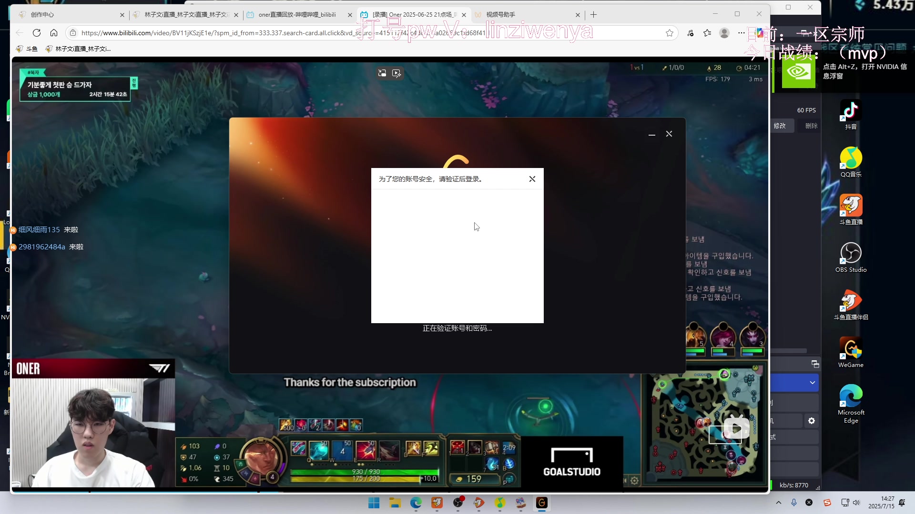
Task: Open the Windows Start menu
Action: (374, 503)
